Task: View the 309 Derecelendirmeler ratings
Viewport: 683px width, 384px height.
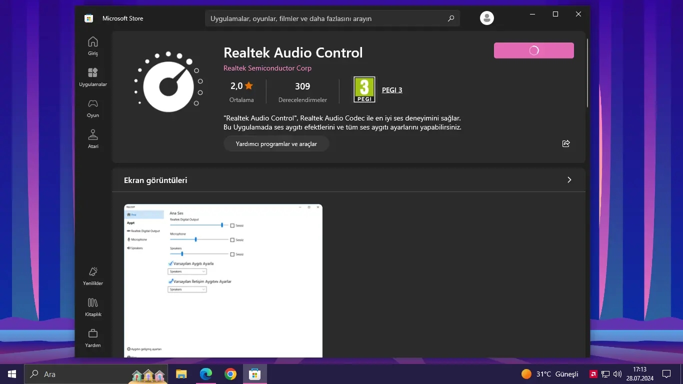Action: [x=302, y=92]
